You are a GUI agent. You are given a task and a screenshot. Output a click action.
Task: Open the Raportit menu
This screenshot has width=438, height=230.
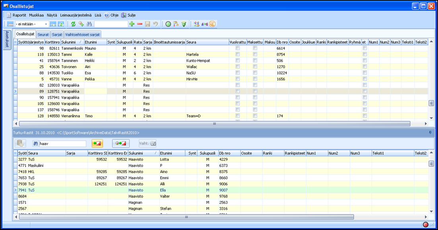tap(19, 16)
